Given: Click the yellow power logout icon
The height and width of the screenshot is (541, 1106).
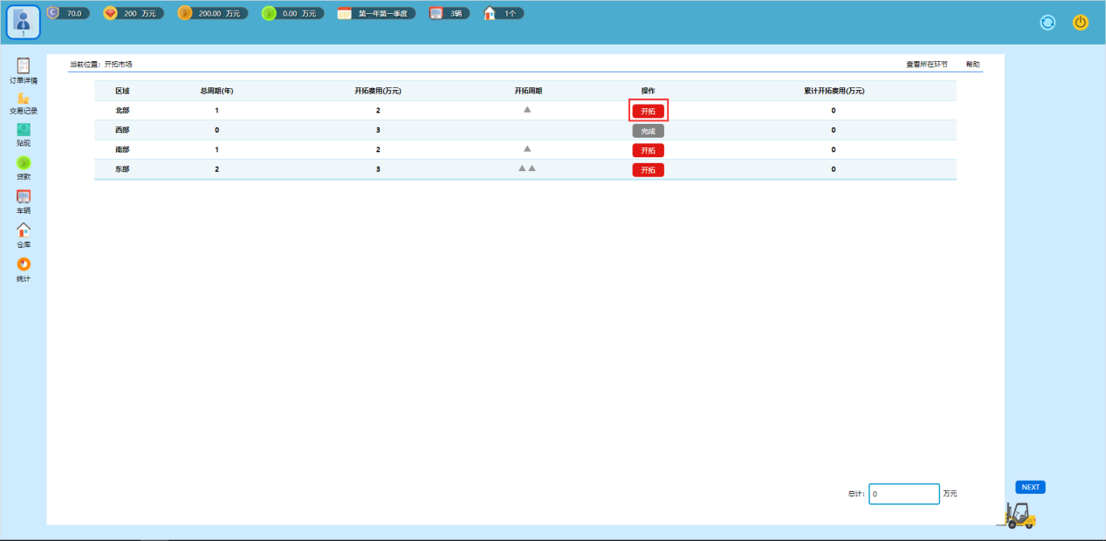Looking at the screenshot, I should 1081,23.
